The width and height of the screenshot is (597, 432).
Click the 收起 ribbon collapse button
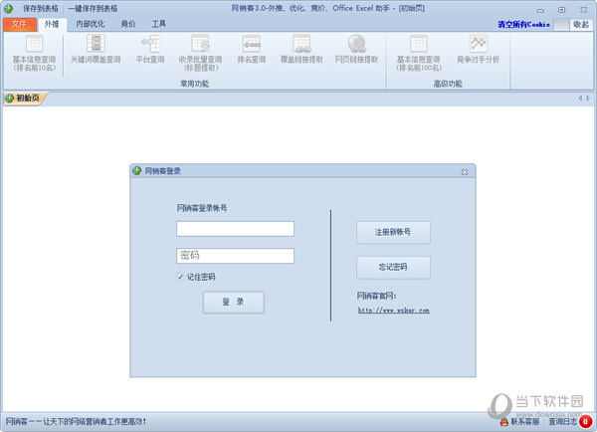click(581, 24)
